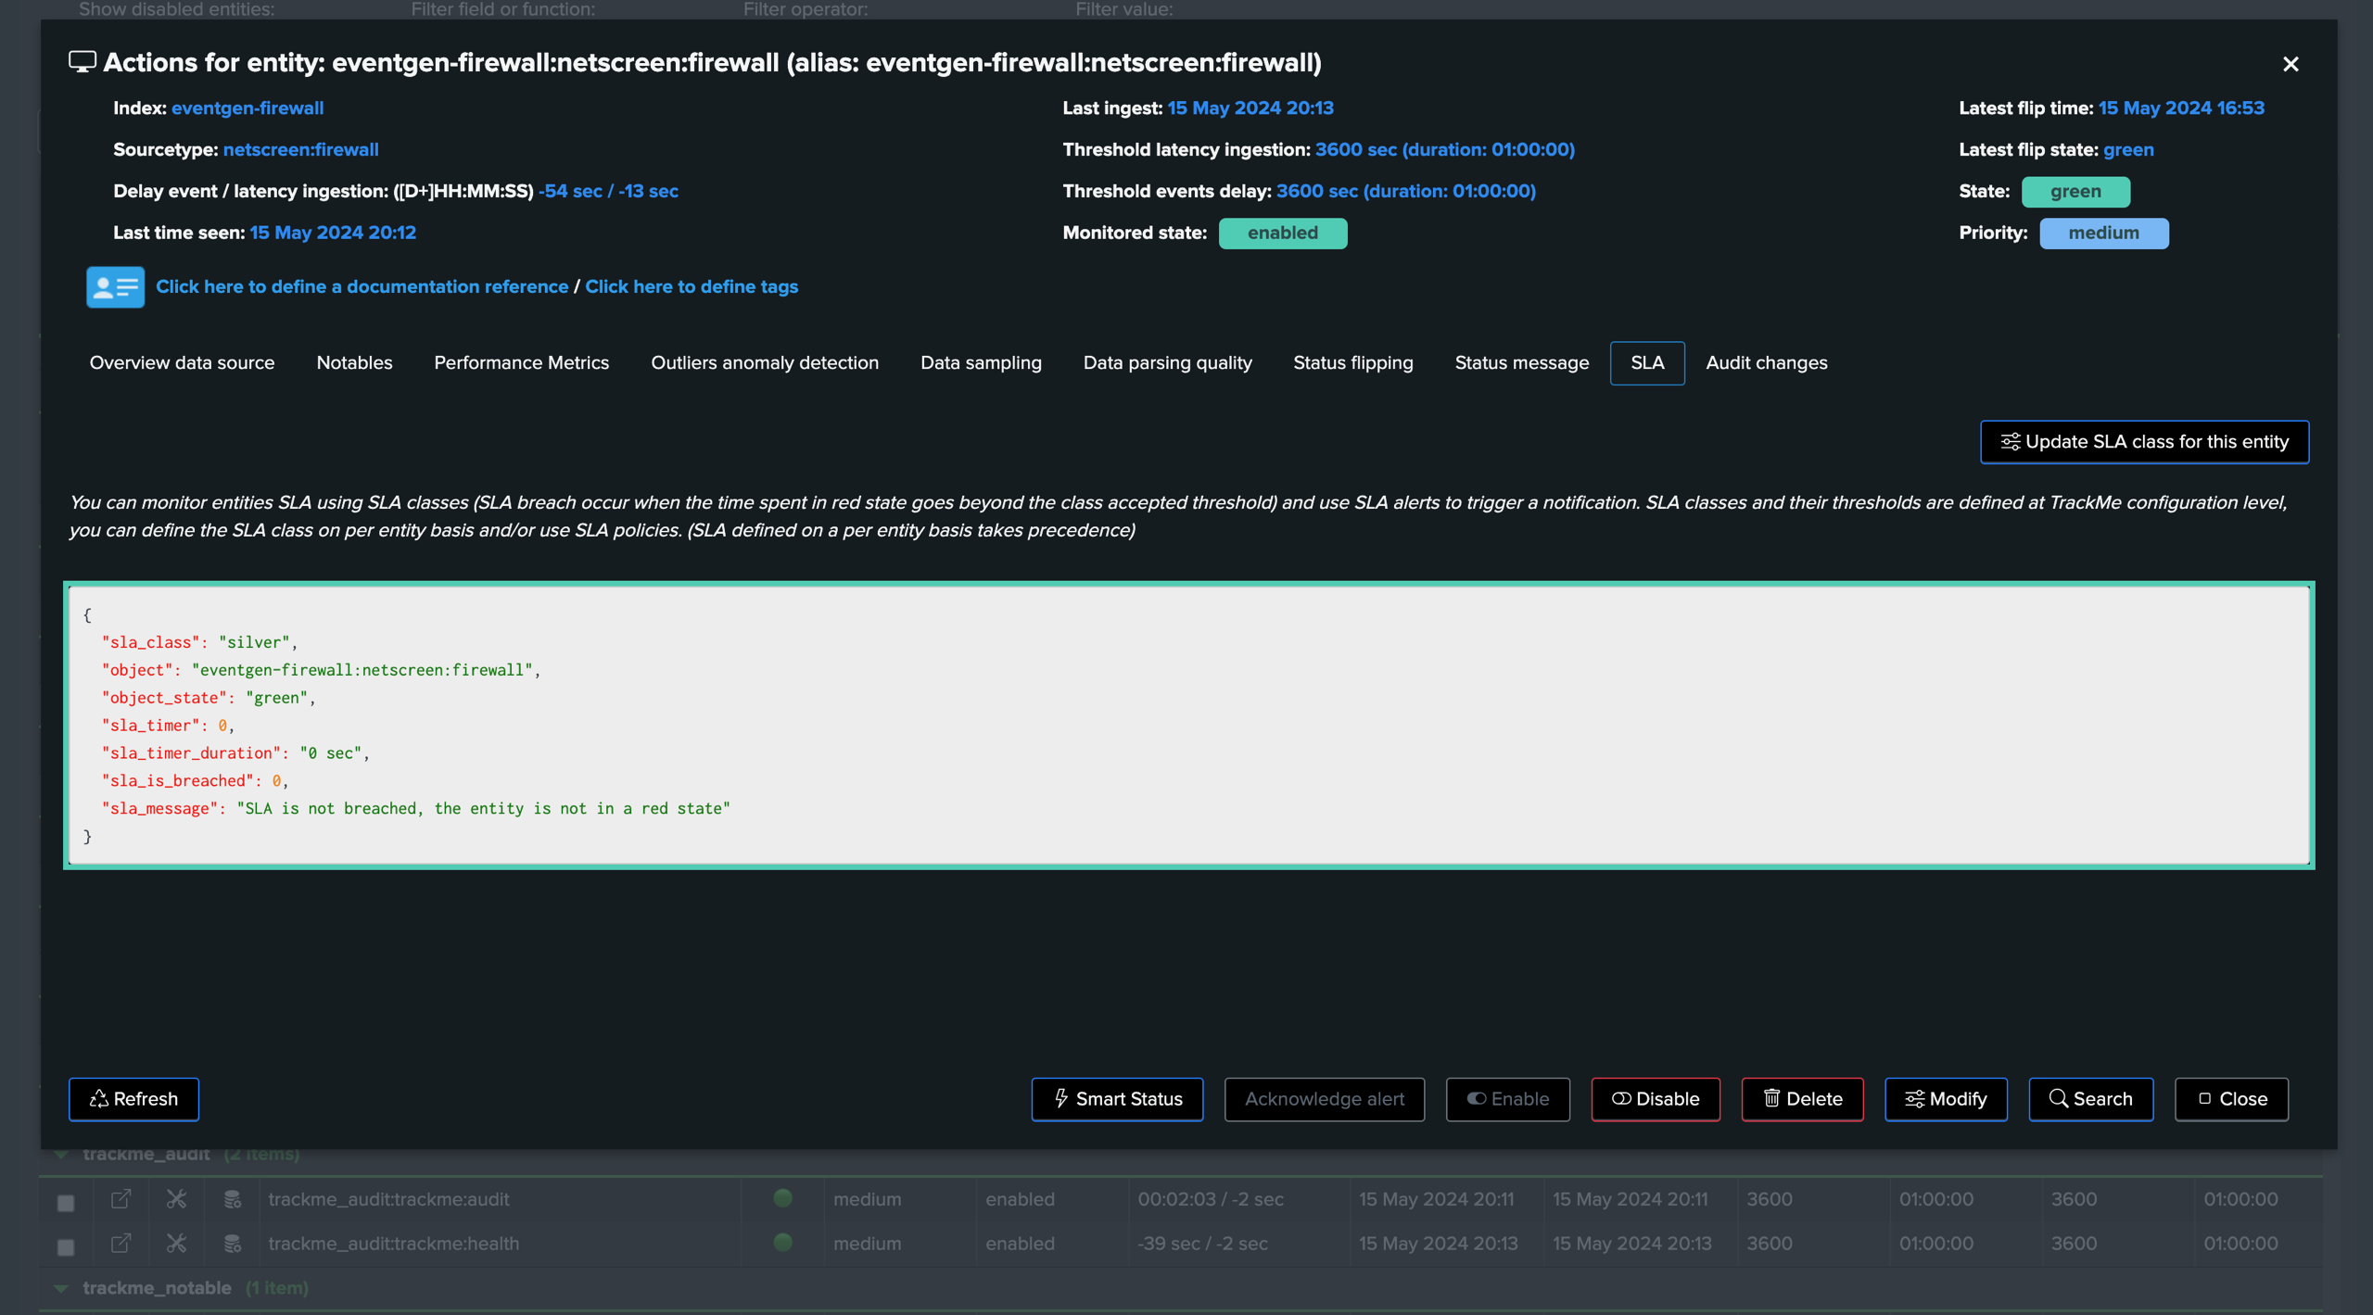Click the Refresh button

tap(133, 1099)
